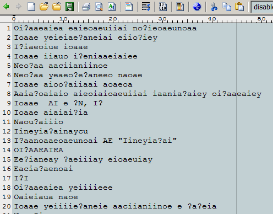Click the green back arrow icon
Viewport: 273px width, 214px height.
pyautogui.click(x=6, y=7)
